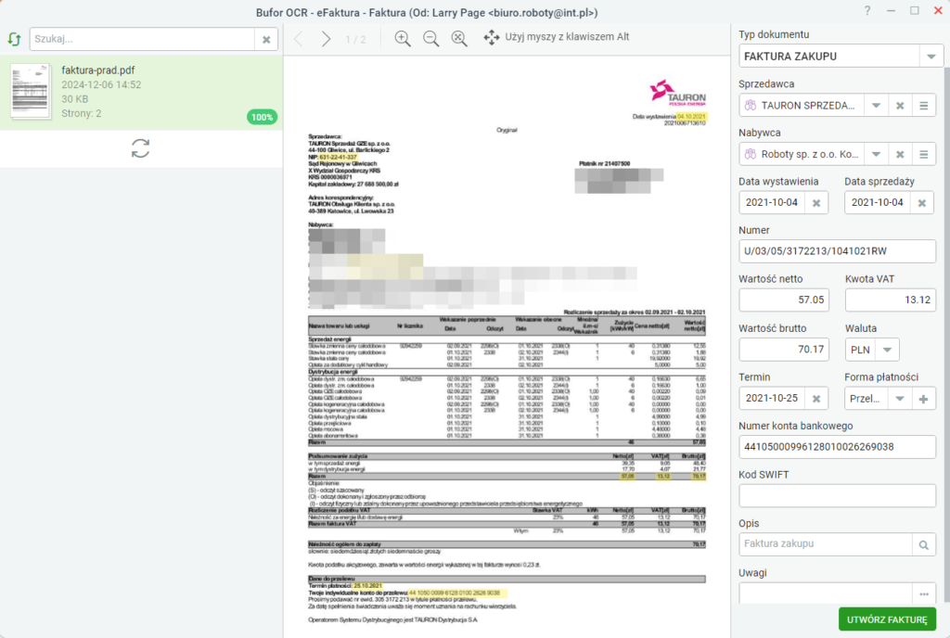Clear the Szukaj search field
Screen dimensions: 950x638
point(266,39)
